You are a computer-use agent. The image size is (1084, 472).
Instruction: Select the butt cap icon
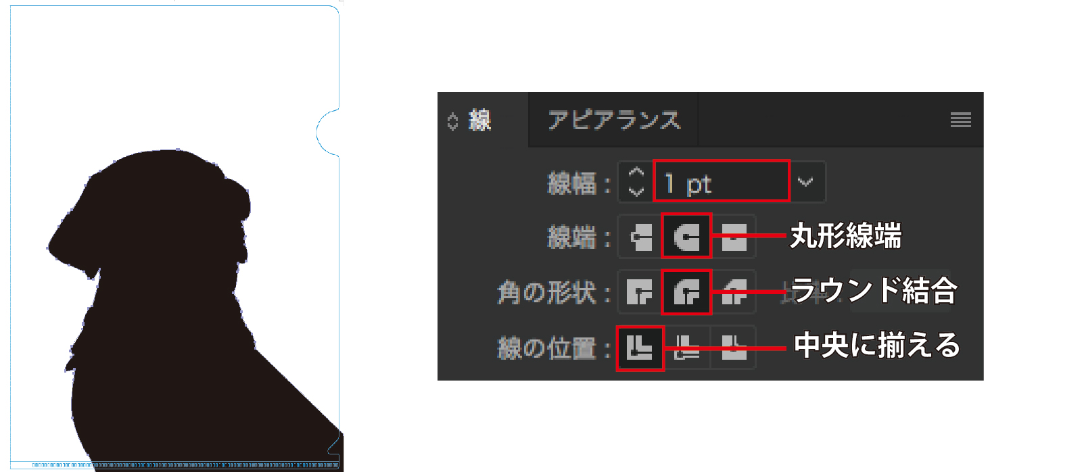(641, 237)
